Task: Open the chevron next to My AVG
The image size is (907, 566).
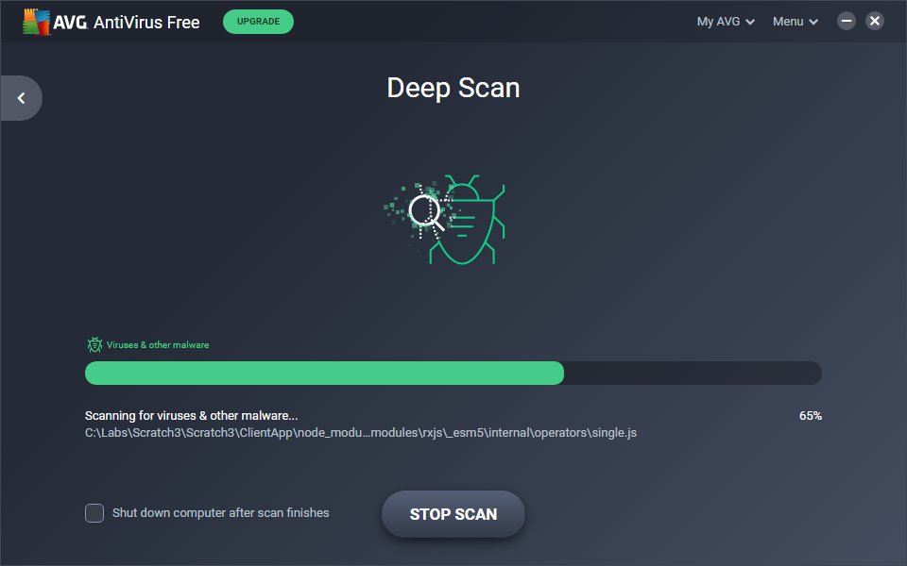Action: [x=750, y=21]
